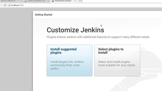162x91 pixels.
Task: Close the Selenium Webdriver tab
Action: [21, 1]
